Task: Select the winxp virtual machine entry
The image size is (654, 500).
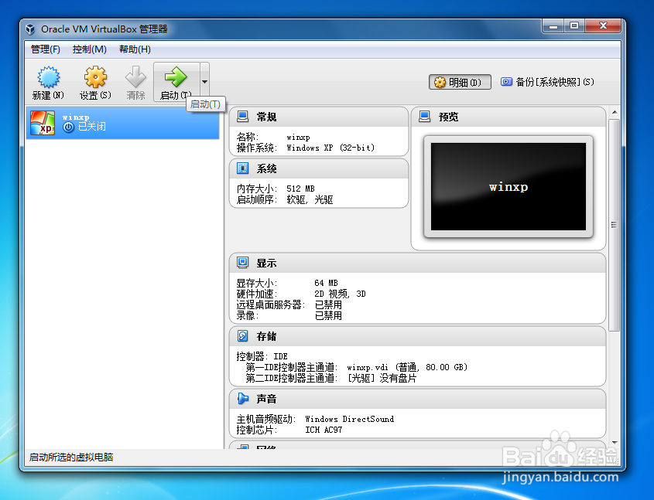Action: pos(122,123)
